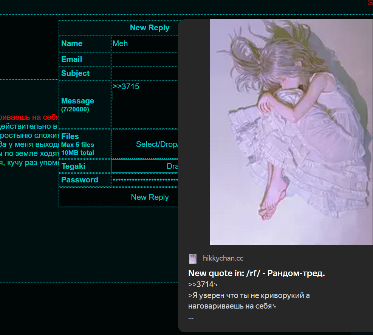Click the >>3714 reference in the notification
The width and height of the screenshot is (373, 335).
click(201, 284)
